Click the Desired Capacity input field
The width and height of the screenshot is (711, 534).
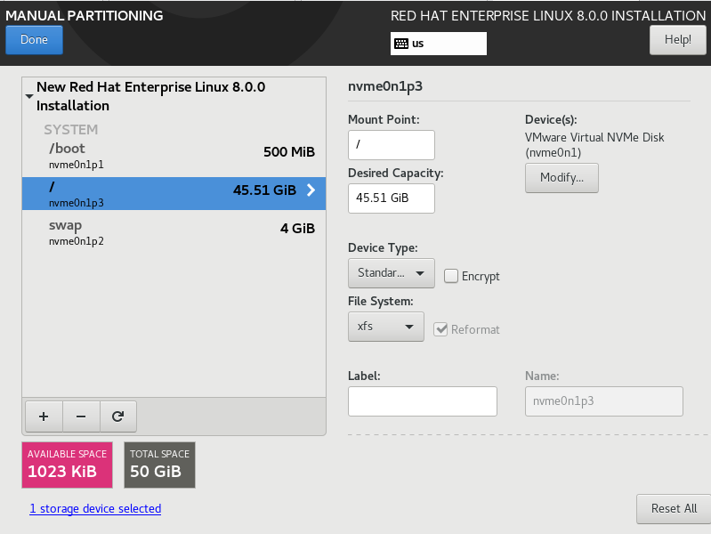(392, 198)
